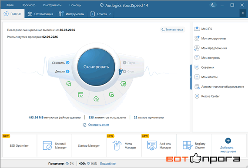Open the Инструменты menu in menu bar
Image resolution: width=248 pixels, height=168 pixels.
point(52,5)
